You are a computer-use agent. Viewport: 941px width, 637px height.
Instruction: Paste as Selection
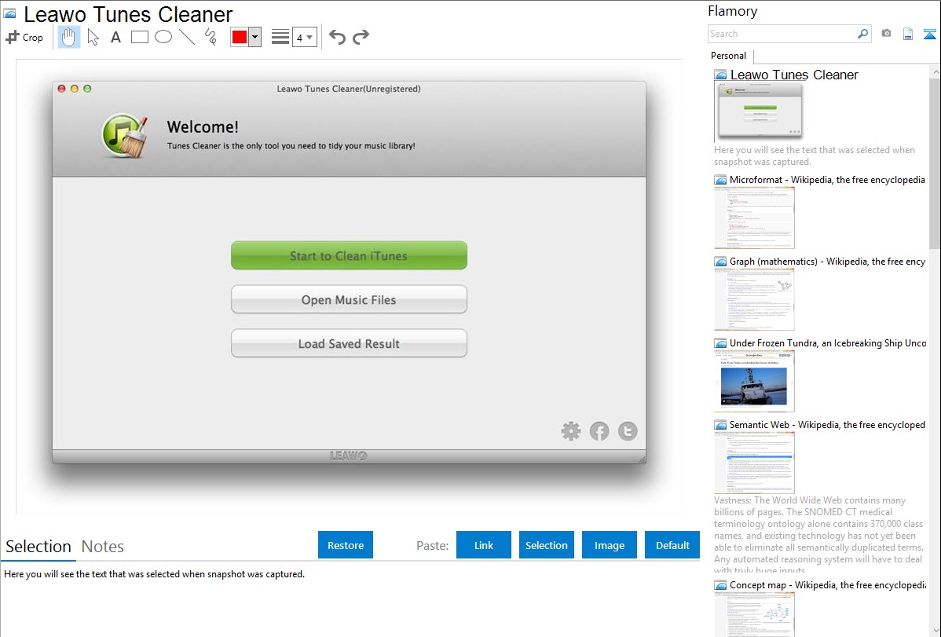coord(547,545)
